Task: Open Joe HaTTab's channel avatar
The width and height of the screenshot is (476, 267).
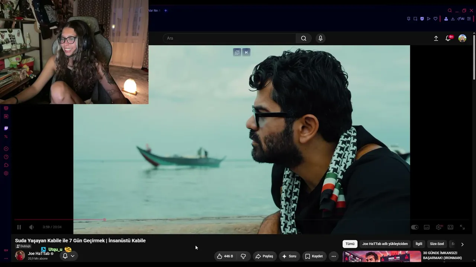Action: pos(20,256)
